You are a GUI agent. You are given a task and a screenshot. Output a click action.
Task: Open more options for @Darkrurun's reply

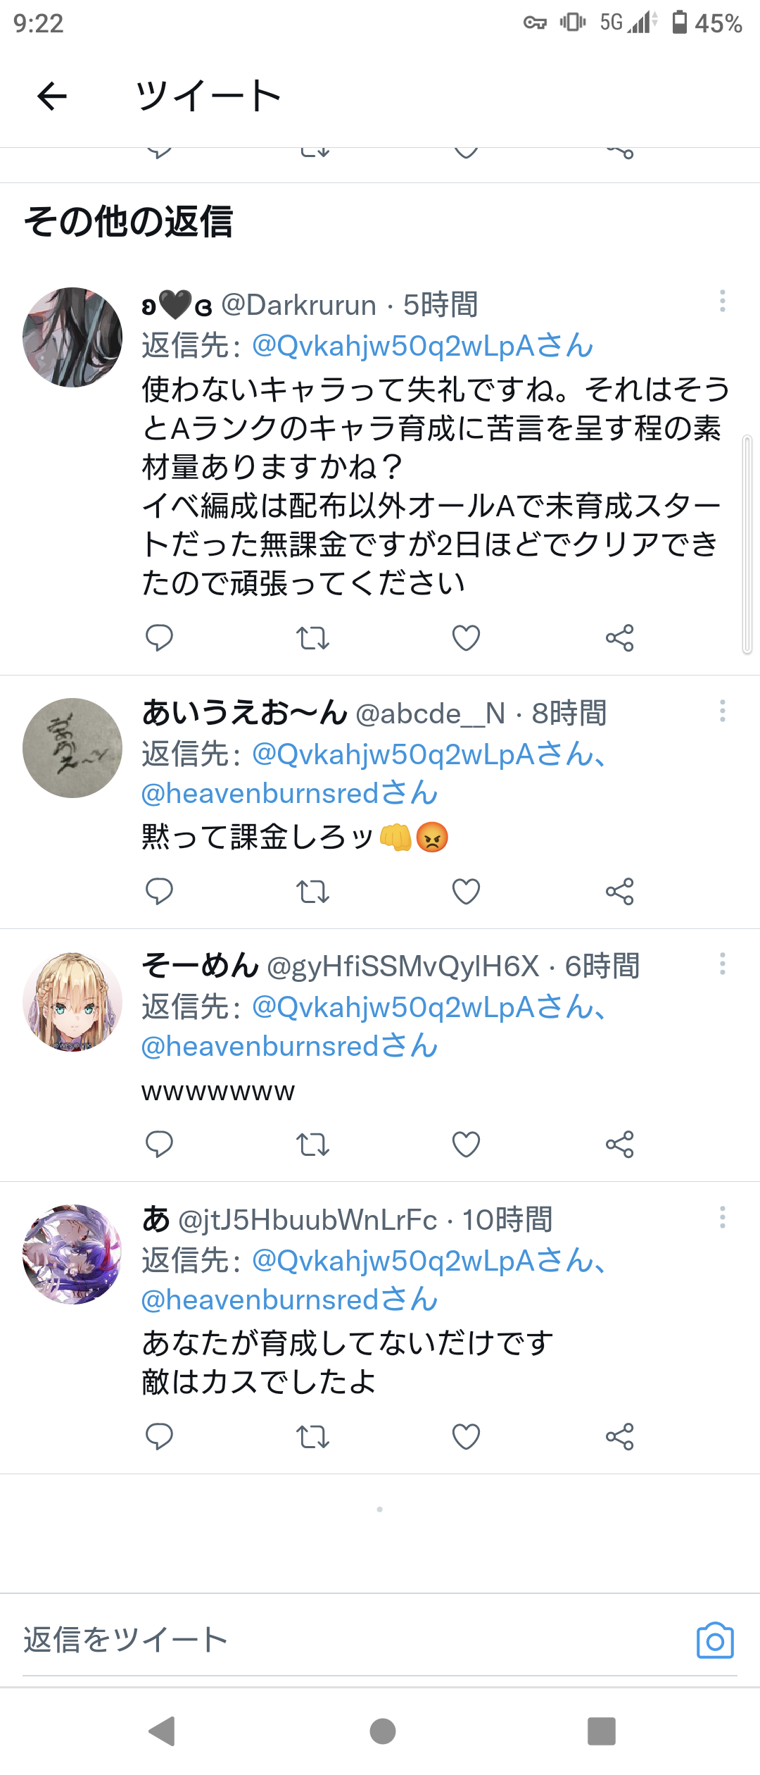(723, 301)
